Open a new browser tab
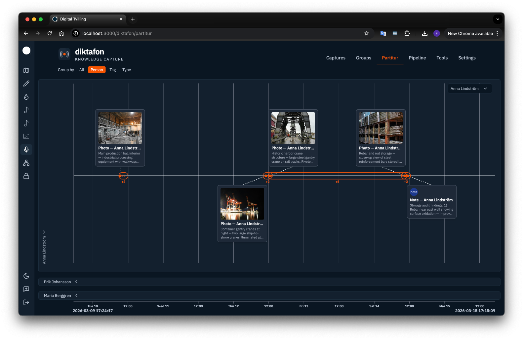Viewport: 523px width, 340px height. (x=133, y=19)
